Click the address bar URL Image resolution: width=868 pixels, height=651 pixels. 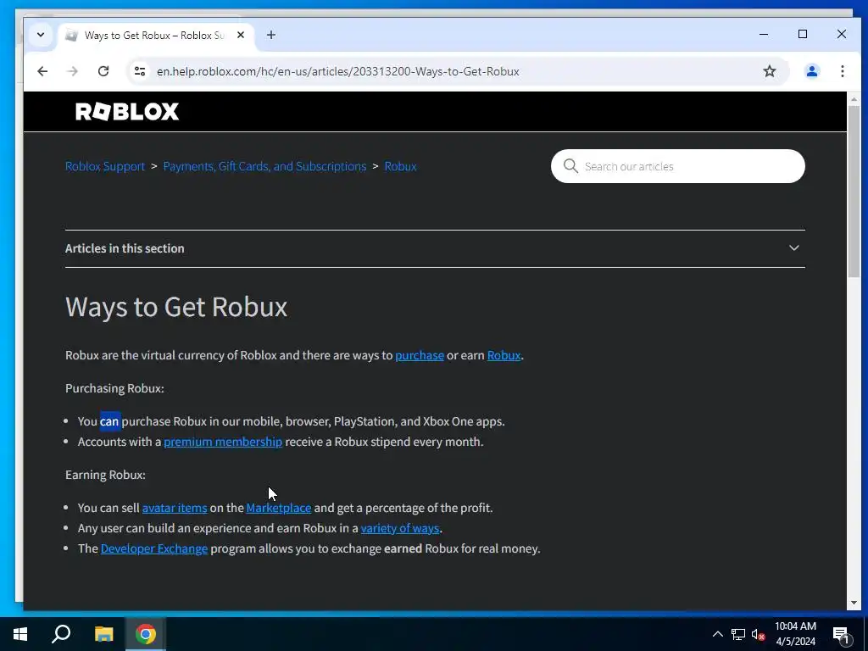[x=337, y=71]
